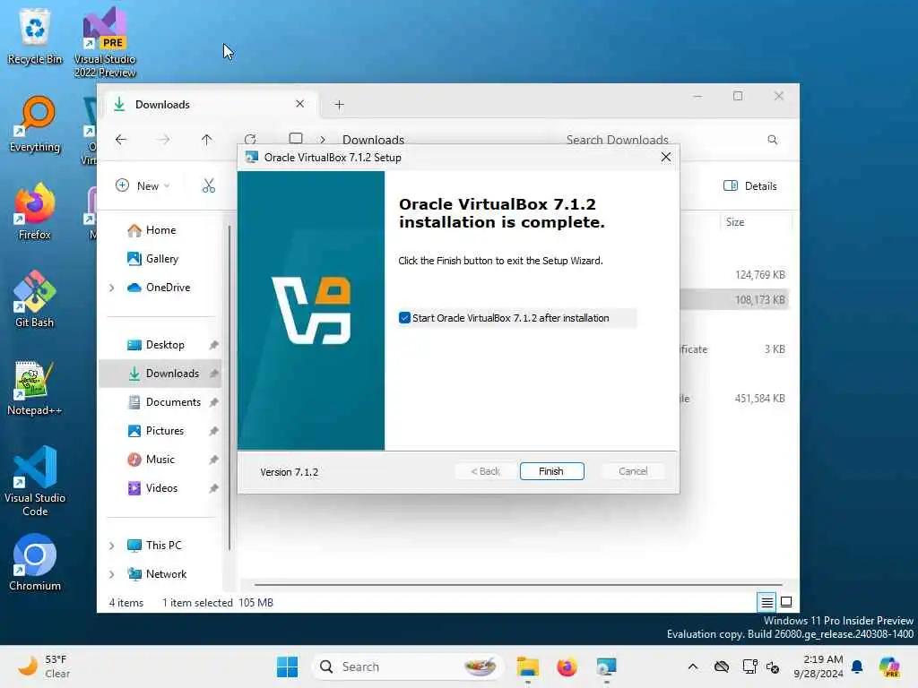Image resolution: width=918 pixels, height=688 pixels.
Task: Open the weather widget showing 53°F
Action: tap(45, 666)
